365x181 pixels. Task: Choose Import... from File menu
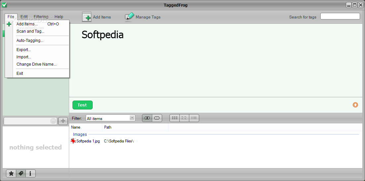tap(37, 57)
